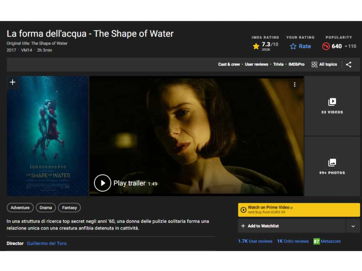Viewport: 362px width, 271px height.
Task: Click the share icon
Action: [348, 64]
